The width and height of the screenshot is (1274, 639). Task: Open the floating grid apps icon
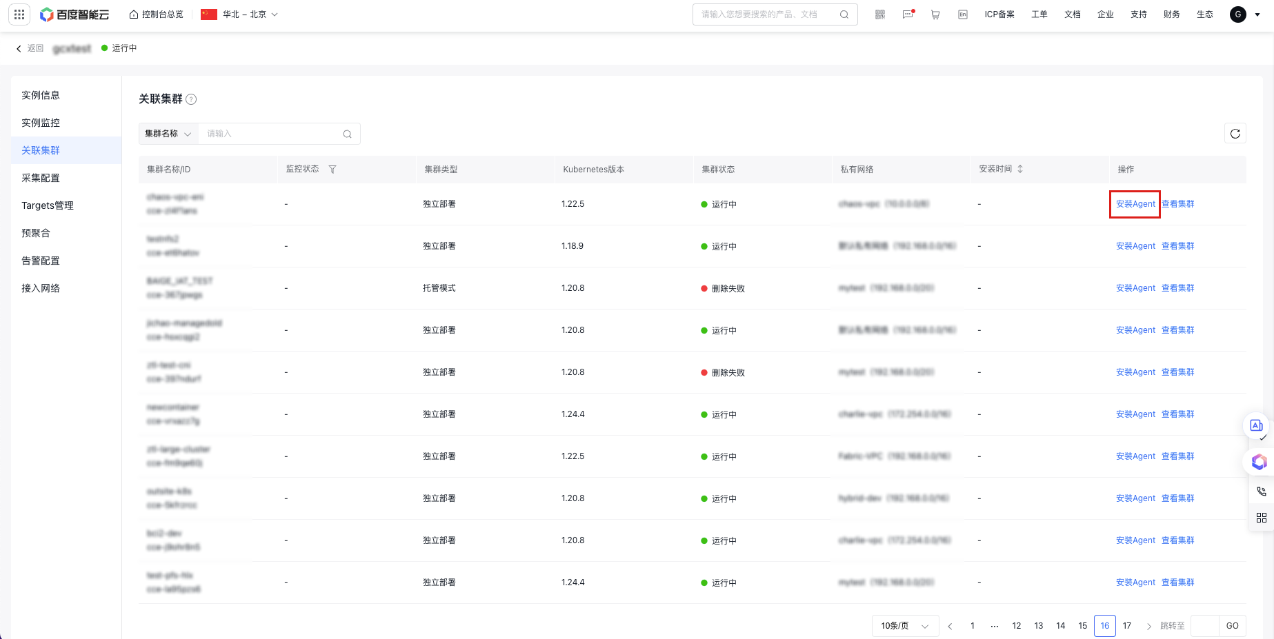pos(1262,518)
